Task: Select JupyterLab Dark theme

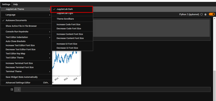Action: (72, 9)
